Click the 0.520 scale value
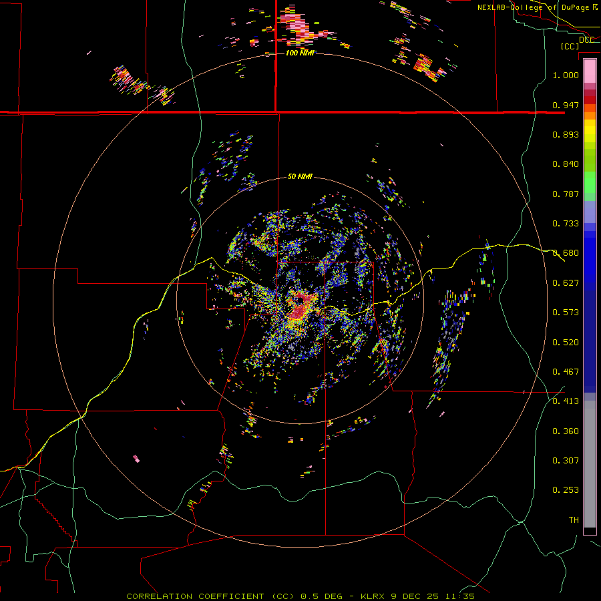 click(566, 343)
